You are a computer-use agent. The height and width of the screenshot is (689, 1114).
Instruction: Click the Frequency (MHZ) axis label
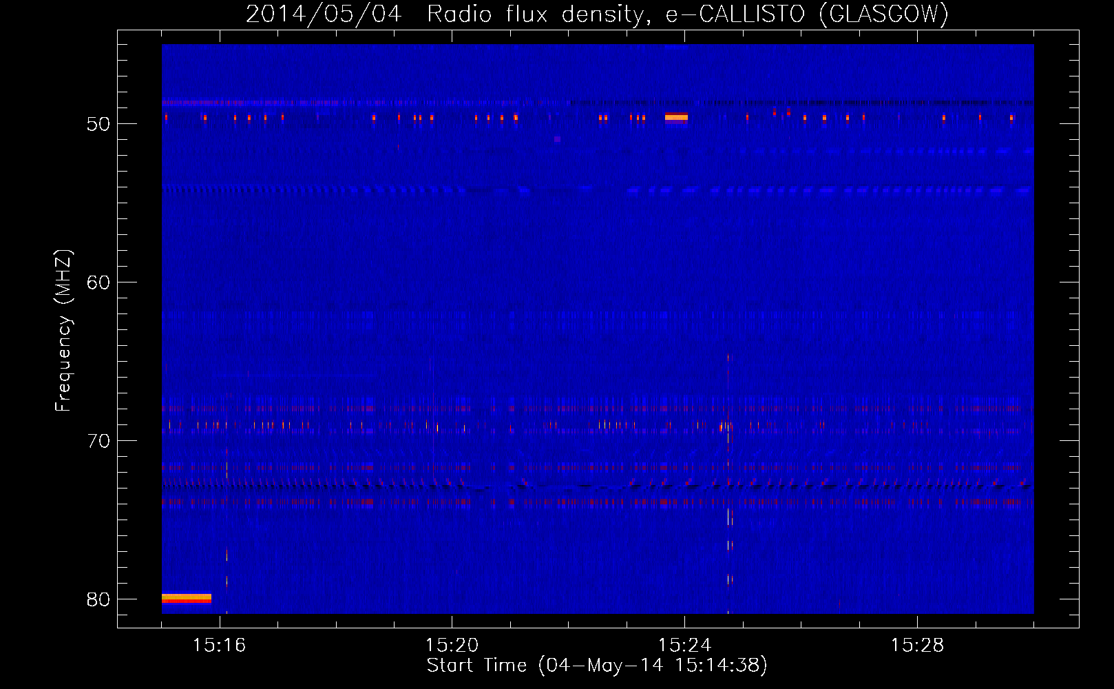click(63, 331)
